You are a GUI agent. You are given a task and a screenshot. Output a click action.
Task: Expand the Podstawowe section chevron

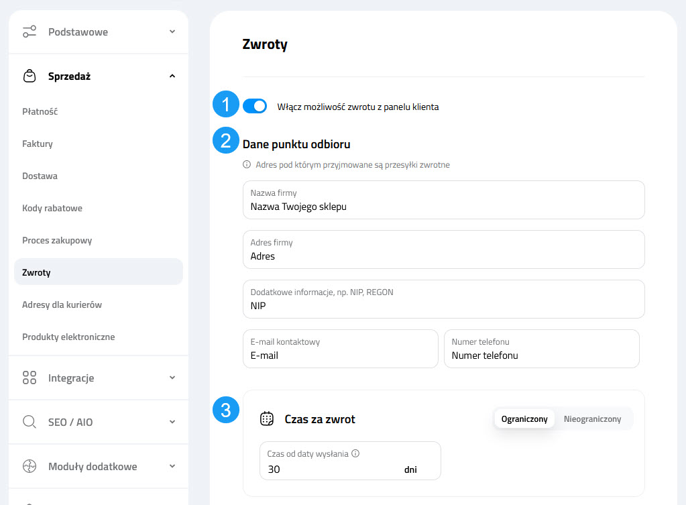[x=172, y=32]
